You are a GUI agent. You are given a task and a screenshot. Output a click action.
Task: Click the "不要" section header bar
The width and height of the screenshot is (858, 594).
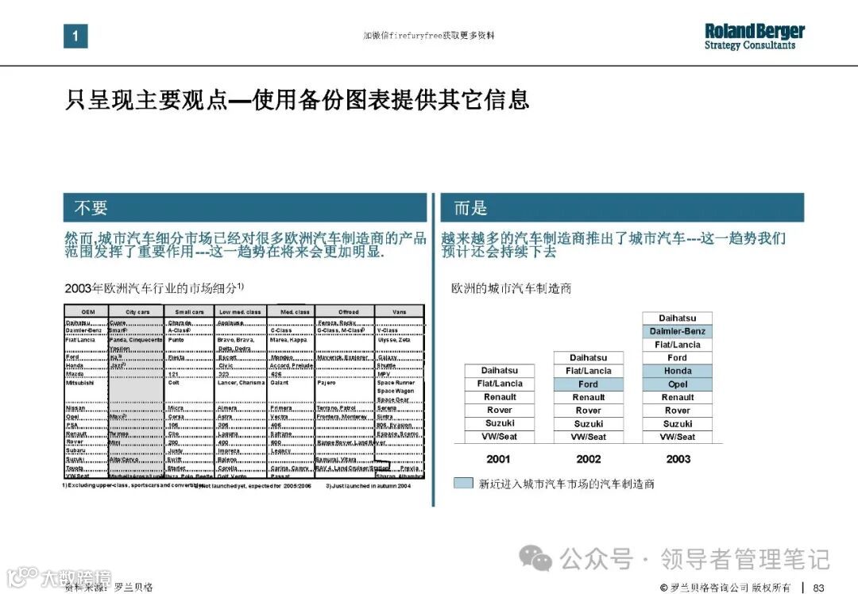click(x=245, y=207)
